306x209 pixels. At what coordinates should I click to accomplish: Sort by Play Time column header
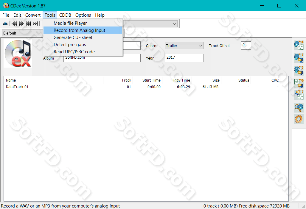[x=177, y=80]
